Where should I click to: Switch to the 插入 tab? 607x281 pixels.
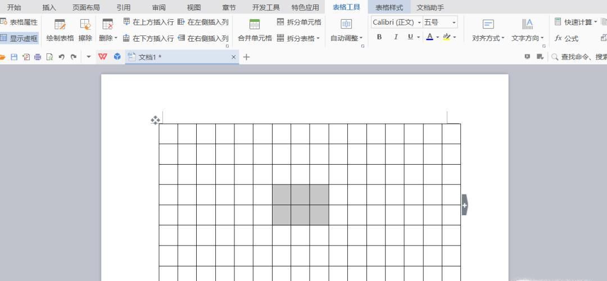click(x=49, y=7)
